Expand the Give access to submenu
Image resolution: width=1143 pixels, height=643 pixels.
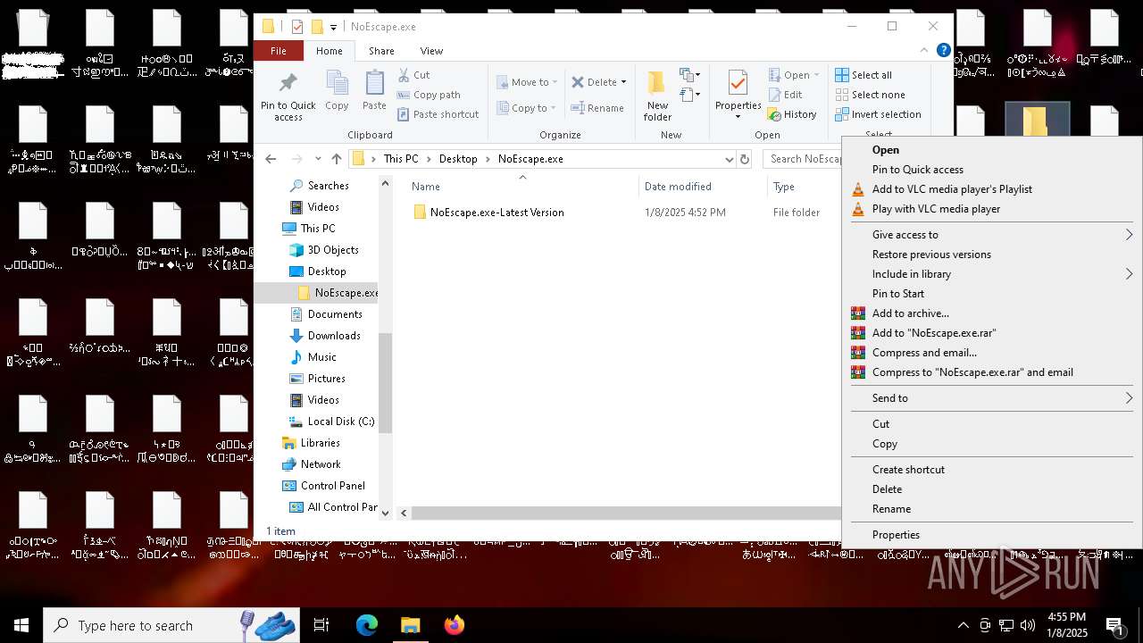[x=991, y=235]
